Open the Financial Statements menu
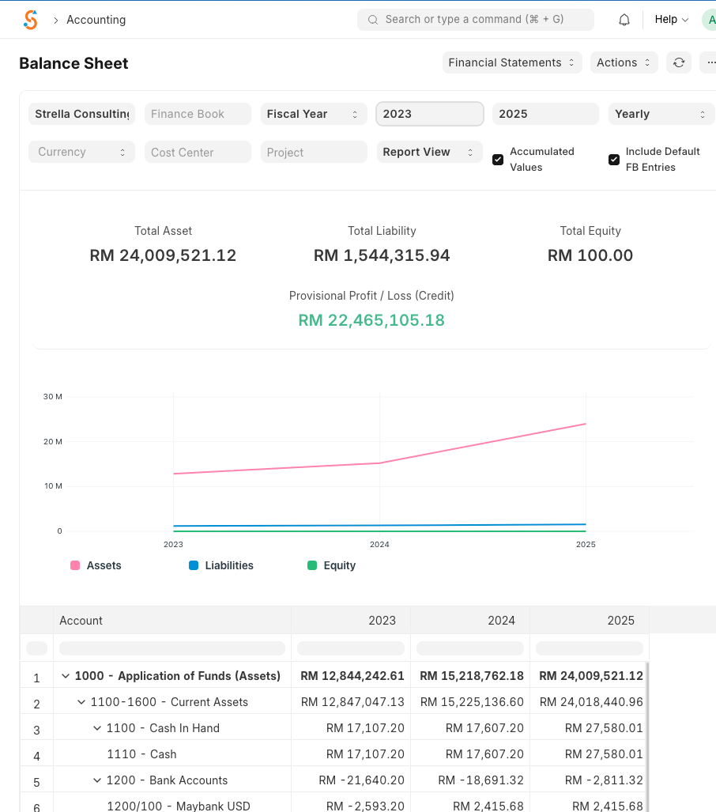716x812 pixels. point(511,62)
